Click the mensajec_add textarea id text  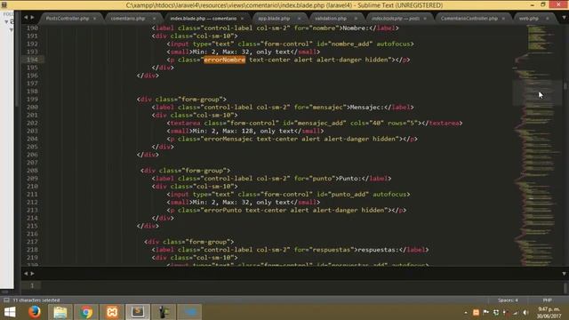pos(320,123)
